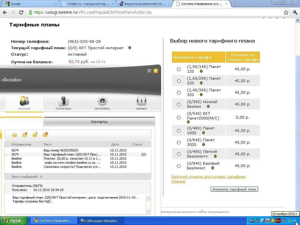The width and height of the screenshot is (300, 225).
Task: Select message "Снизилась скорость? Подключи усл…"
Action: pyautogui.click(x=78, y=167)
